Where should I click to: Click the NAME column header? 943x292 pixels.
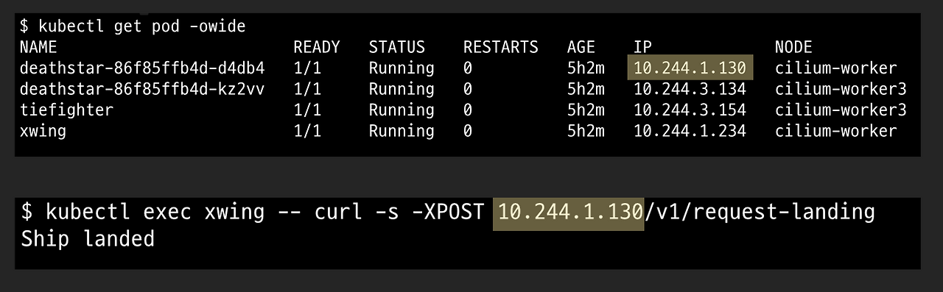38,48
